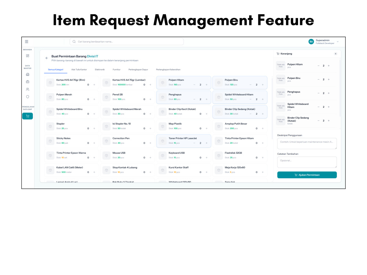Screen dimensions: 367x275
Task: Click Pulpen Hitam photo placeholder in Keranjang
Action: [x=281, y=66]
